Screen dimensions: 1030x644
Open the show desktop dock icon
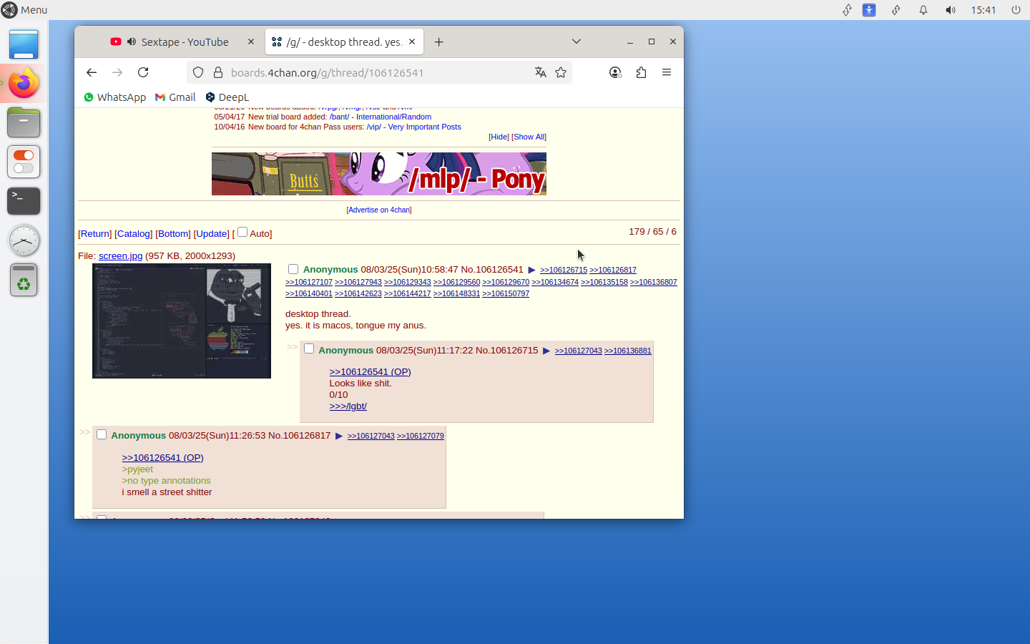[x=24, y=44]
